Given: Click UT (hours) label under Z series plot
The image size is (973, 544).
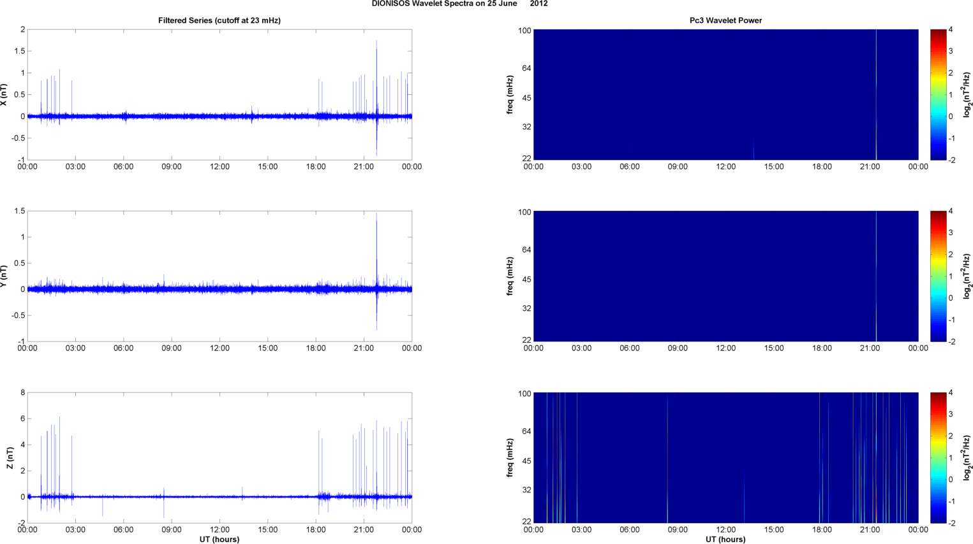Looking at the screenshot, I should click(x=219, y=539).
